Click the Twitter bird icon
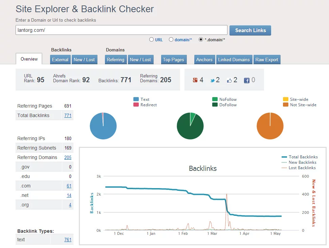 pyautogui.click(x=212, y=80)
